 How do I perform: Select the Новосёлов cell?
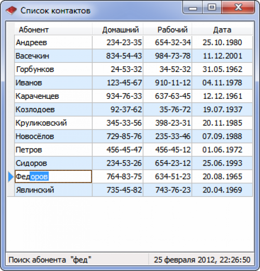53,136
